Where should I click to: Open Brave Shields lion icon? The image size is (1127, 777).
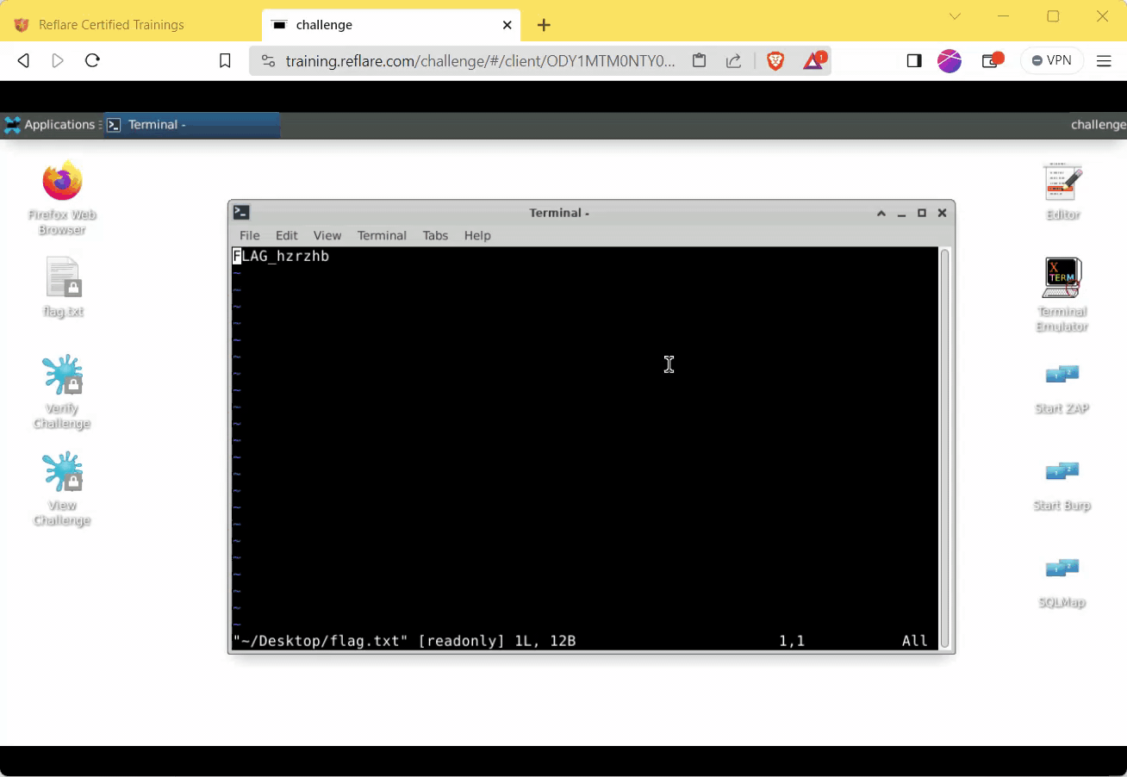click(x=775, y=60)
